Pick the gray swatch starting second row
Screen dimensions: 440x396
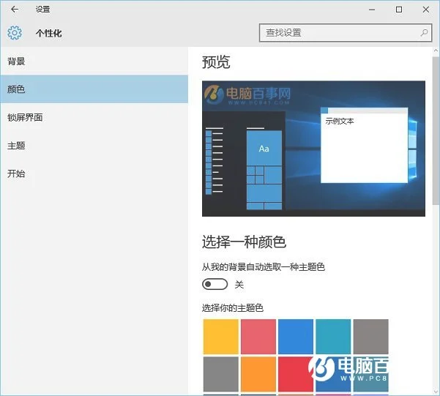221,374
